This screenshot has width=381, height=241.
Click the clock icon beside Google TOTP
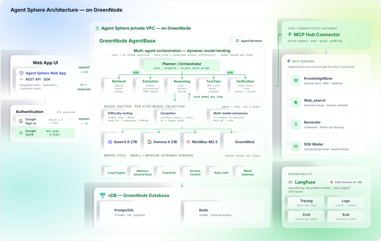click(x=21, y=133)
